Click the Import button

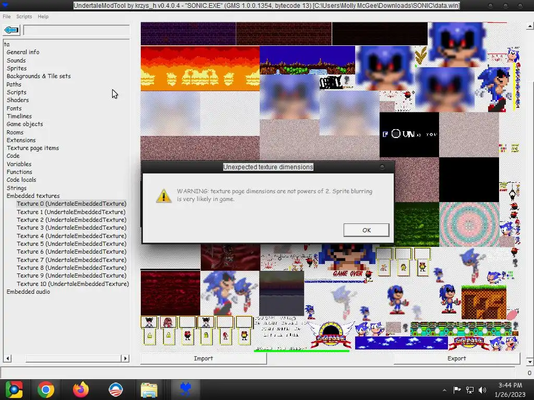click(203, 358)
